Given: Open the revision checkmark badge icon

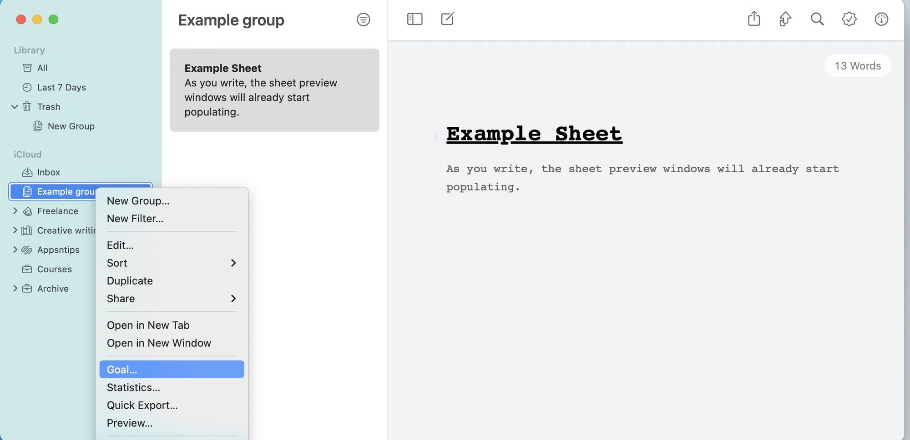Looking at the screenshot, I should [849, 19].
